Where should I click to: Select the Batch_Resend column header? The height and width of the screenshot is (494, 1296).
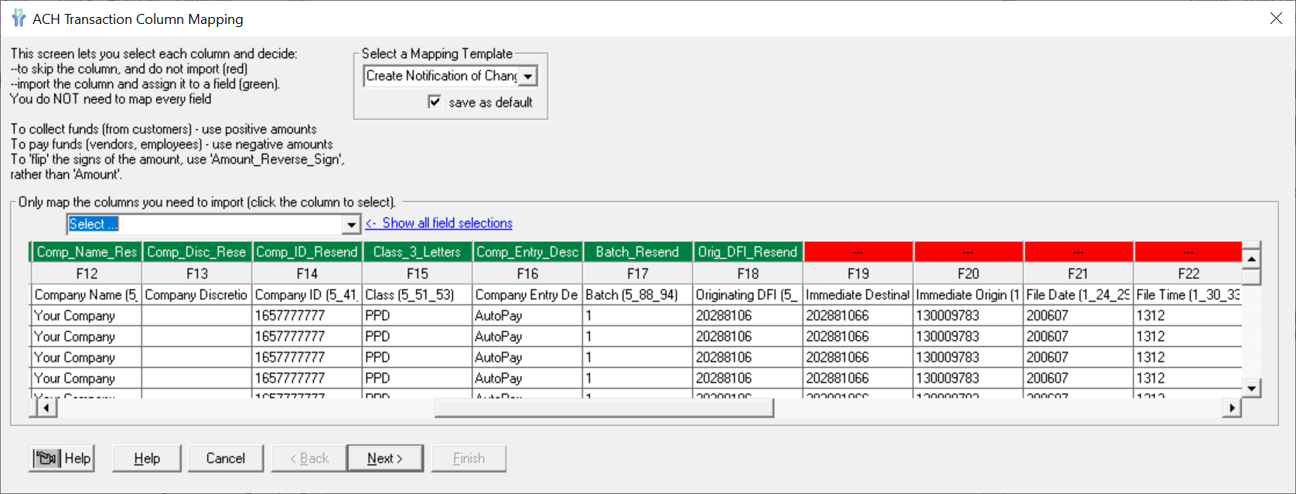(637, 252)
